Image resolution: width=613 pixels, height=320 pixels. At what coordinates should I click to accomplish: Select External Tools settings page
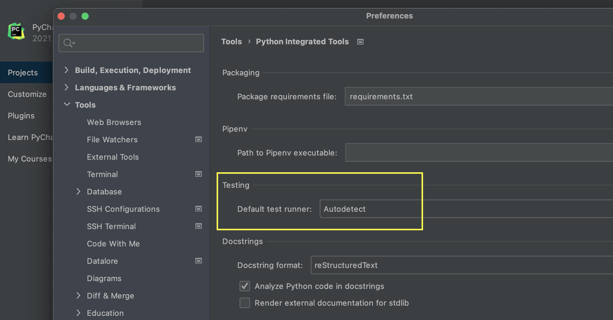(x=113, y=157)
